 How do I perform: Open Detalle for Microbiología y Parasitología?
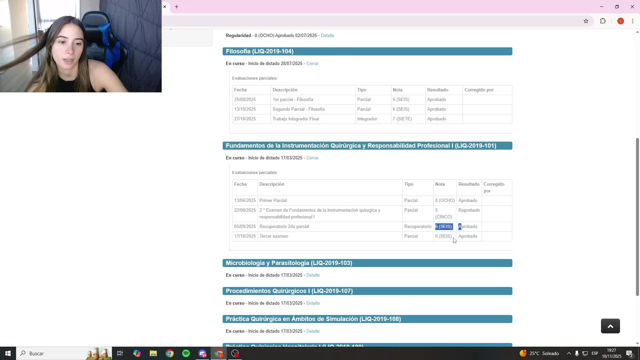[313, 275]
